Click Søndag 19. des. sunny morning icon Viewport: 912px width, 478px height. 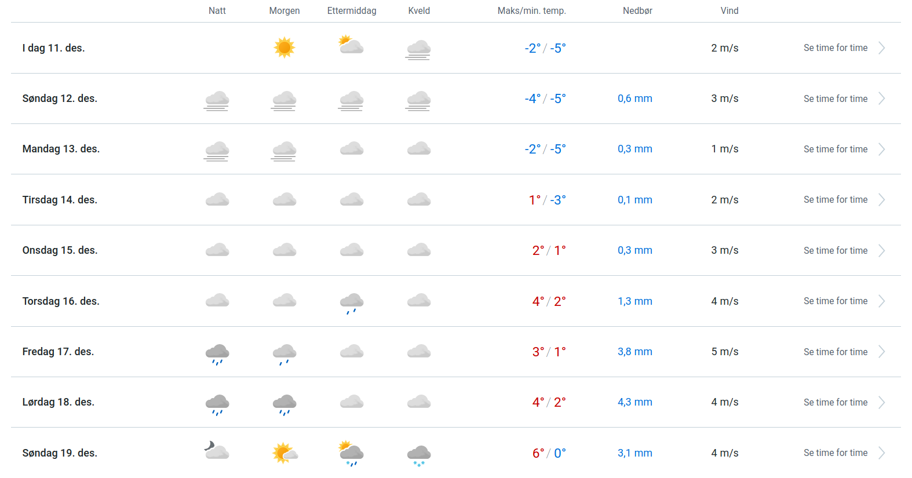tap(284, 453)
